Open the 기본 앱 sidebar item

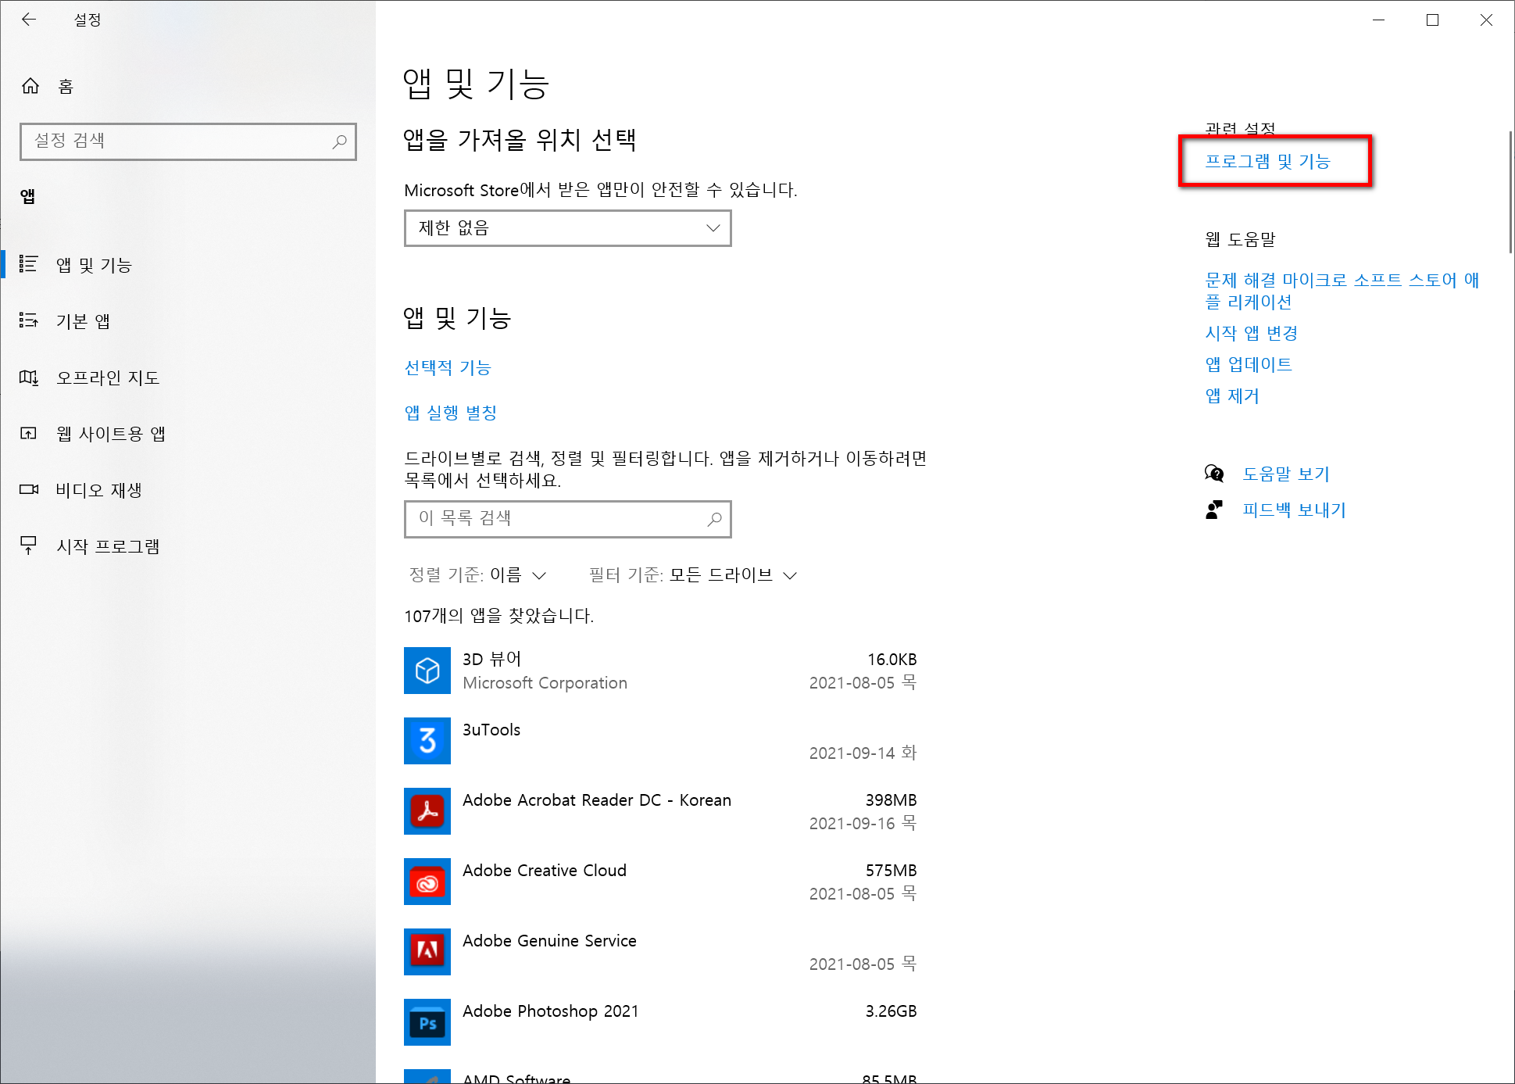pos(188,321)
